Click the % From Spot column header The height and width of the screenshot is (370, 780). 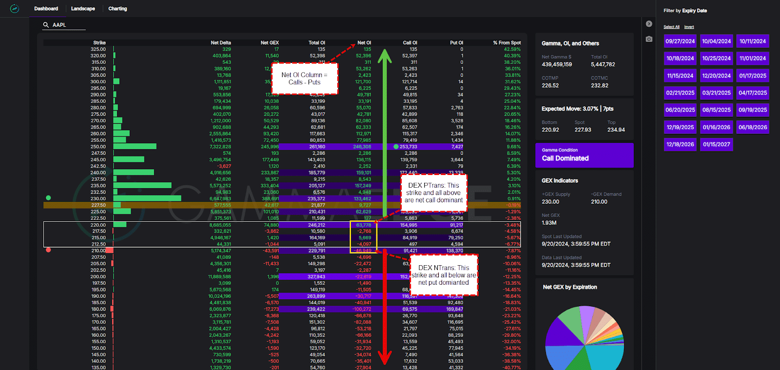coord(507,43)
